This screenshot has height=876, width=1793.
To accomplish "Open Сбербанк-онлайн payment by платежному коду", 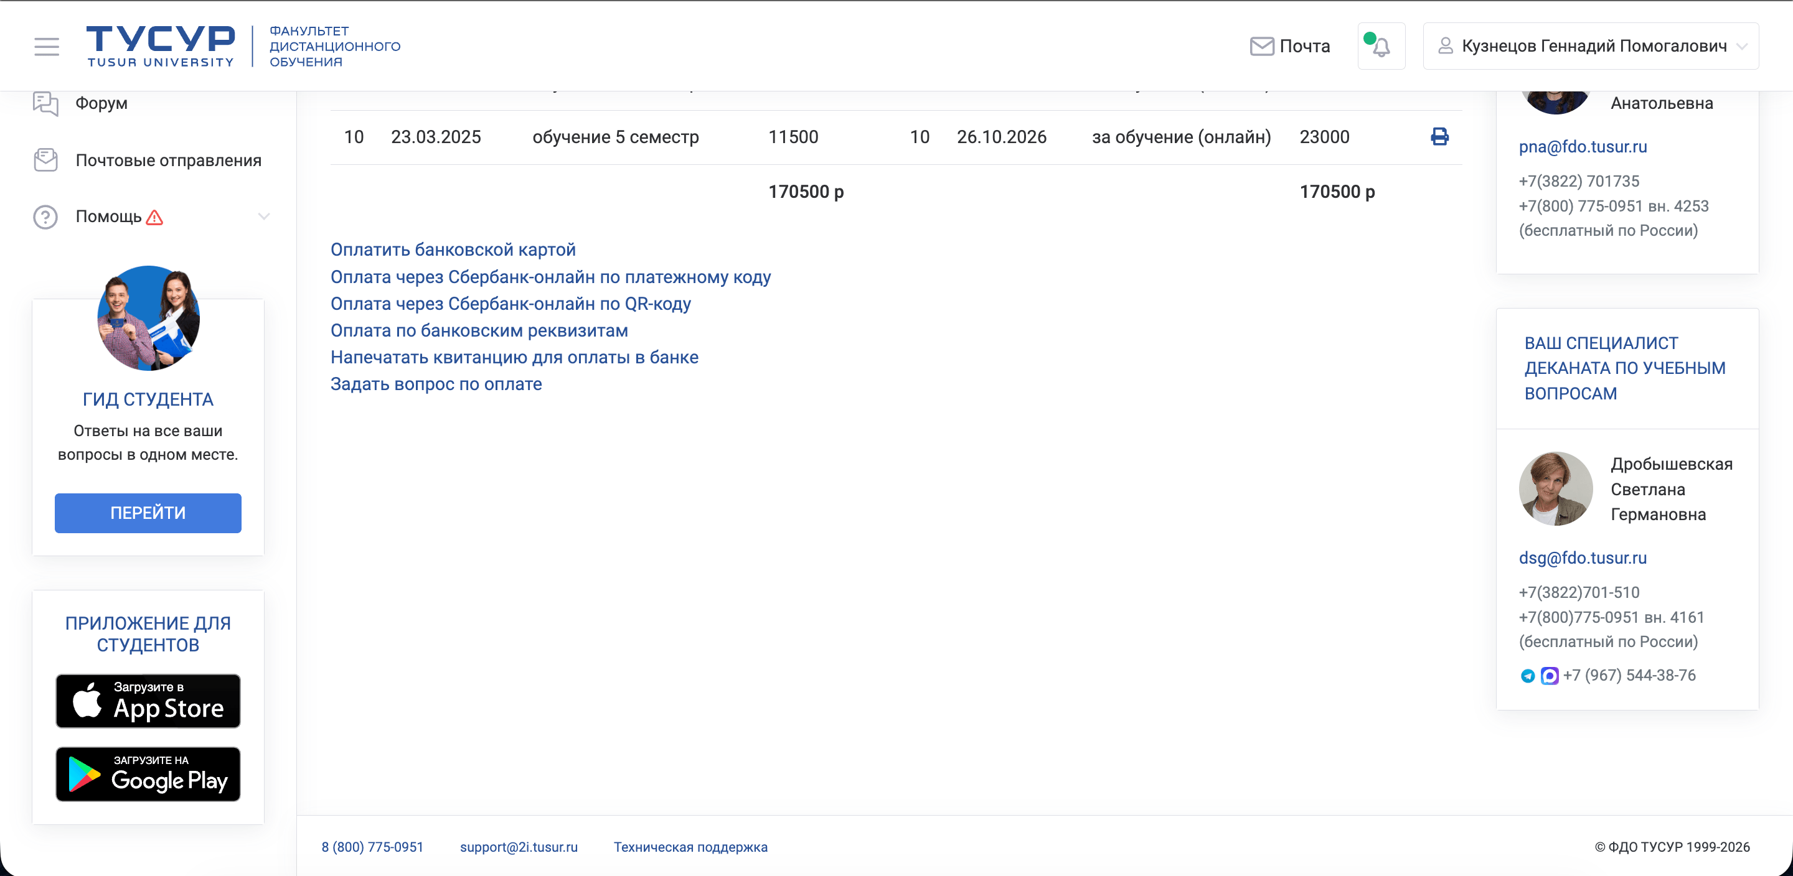I will tap(550, 277).
